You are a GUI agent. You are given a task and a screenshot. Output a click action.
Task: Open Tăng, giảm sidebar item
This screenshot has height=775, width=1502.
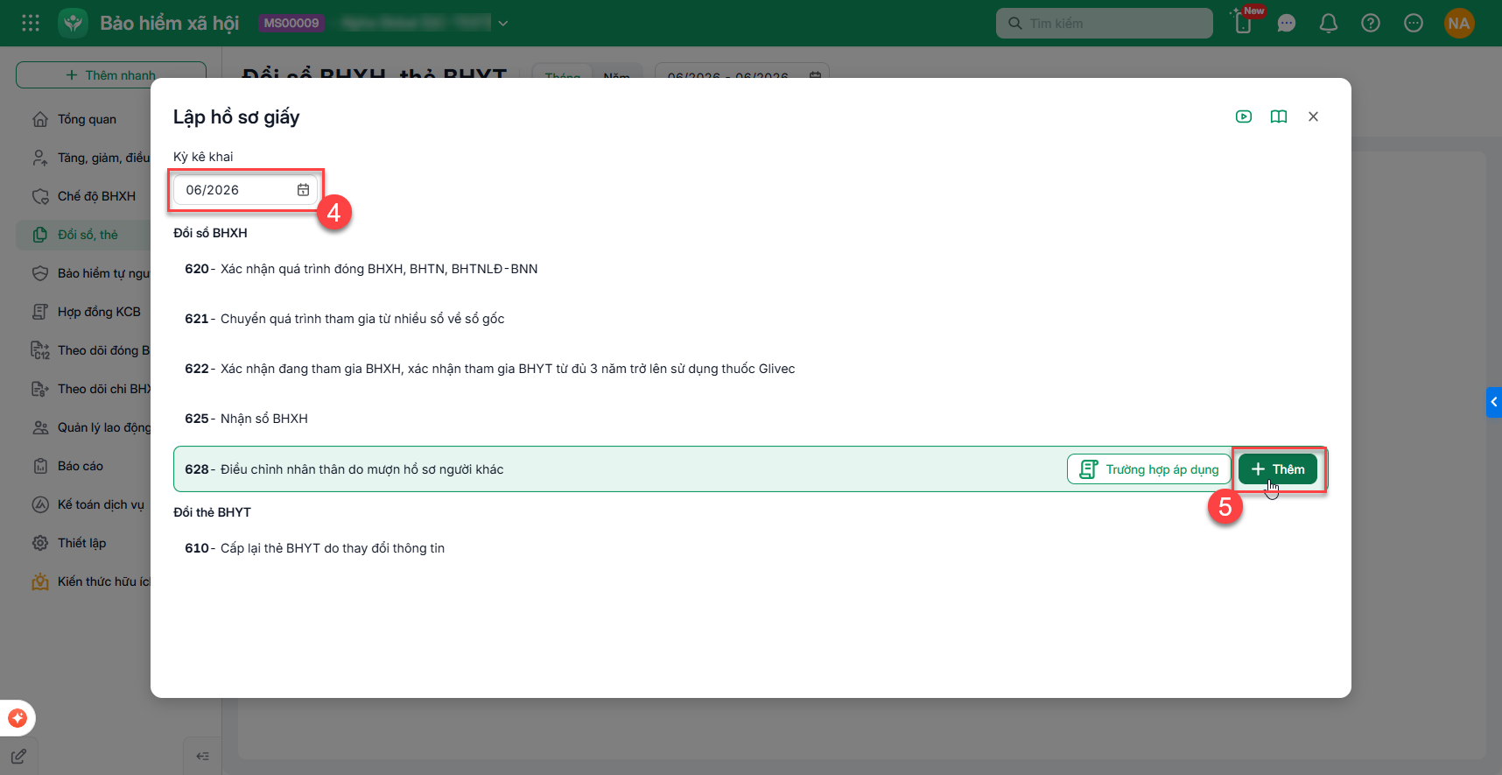[91, 158]
